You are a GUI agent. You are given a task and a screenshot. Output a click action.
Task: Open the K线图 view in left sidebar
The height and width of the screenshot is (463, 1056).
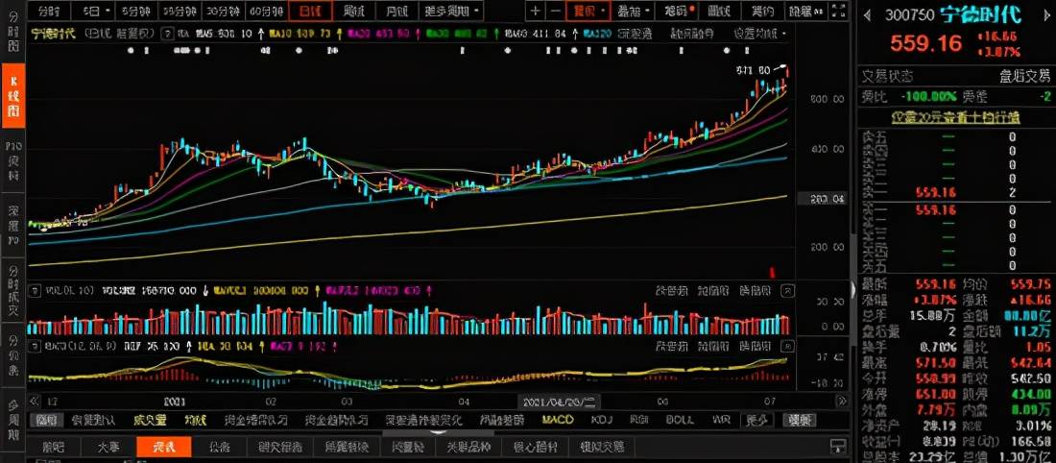pyautogui.click(x=12, y=96)
